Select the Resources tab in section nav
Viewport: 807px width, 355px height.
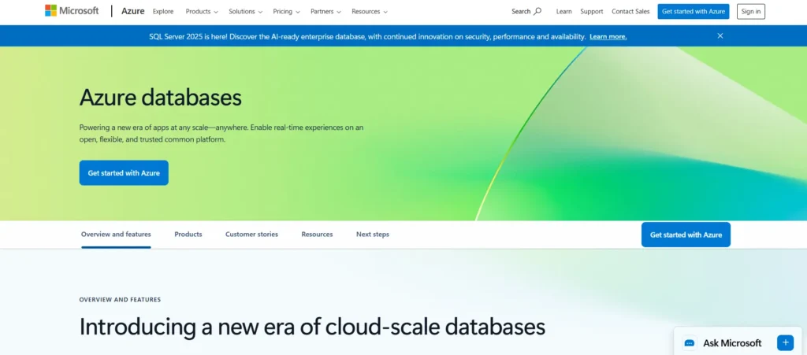(317, 235)
